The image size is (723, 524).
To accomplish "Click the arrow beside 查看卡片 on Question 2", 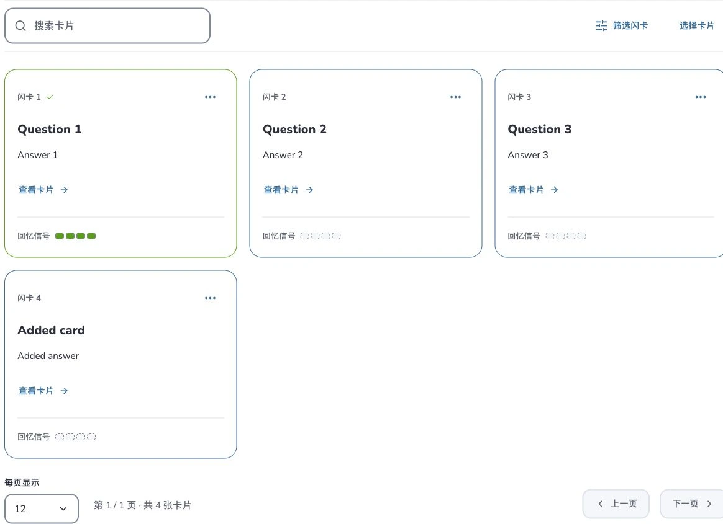I will pyautogui.click(x=309, y=190).
